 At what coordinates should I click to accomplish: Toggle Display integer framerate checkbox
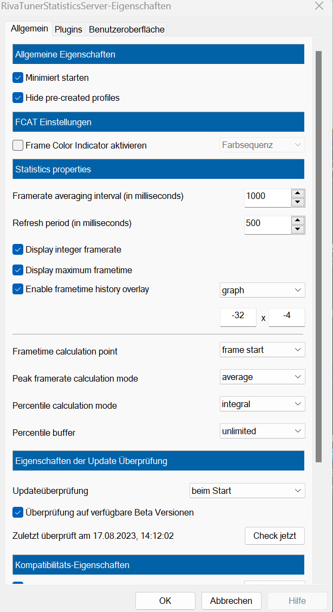pyautogui.click(x=18, y=249)
